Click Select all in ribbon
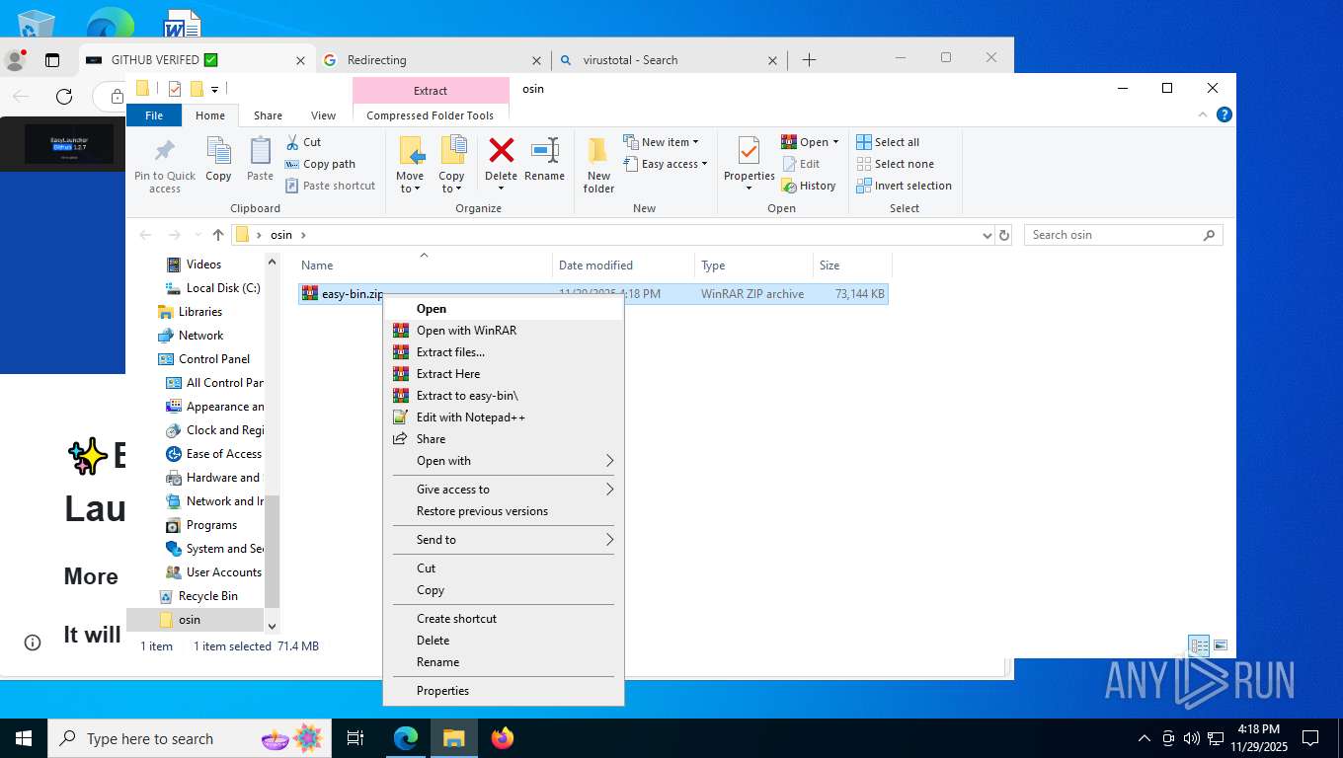The width and height of the screenshot is (1343, 758). [x=888, y=142]
